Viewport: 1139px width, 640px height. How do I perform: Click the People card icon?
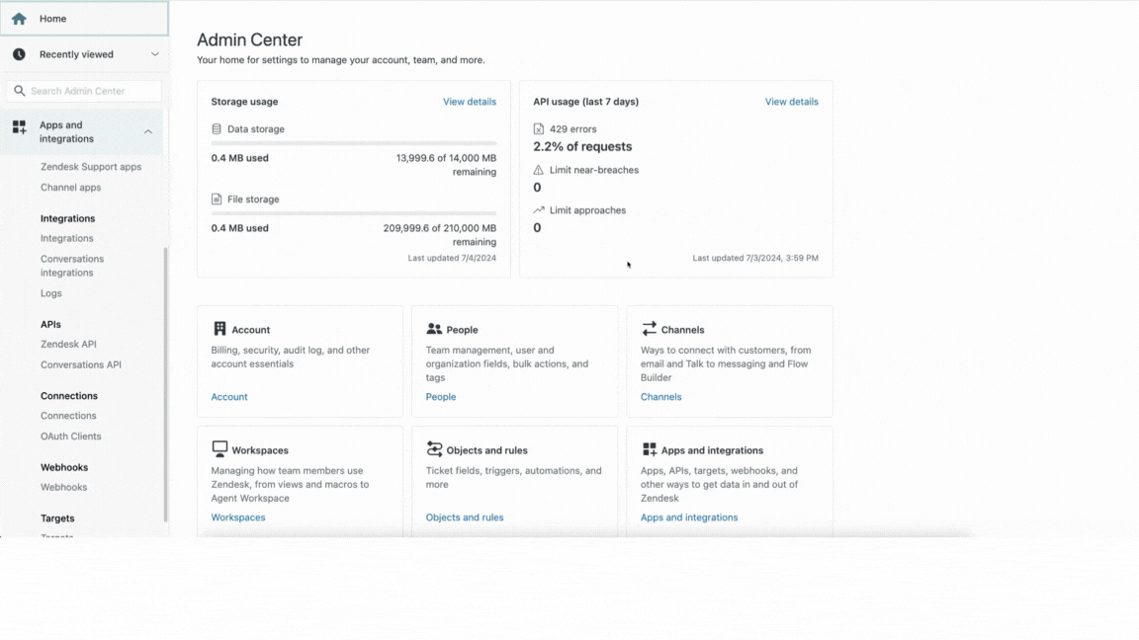click(x=434, y=329)
